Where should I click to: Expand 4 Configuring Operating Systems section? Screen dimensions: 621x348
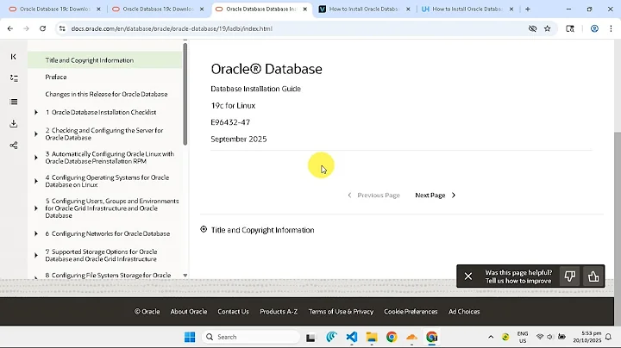pyautogui.click(x=36, y=181)
